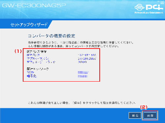165x123 pixels.
Task: Click the IP address value 192.168.1.100
Action: 87,55
